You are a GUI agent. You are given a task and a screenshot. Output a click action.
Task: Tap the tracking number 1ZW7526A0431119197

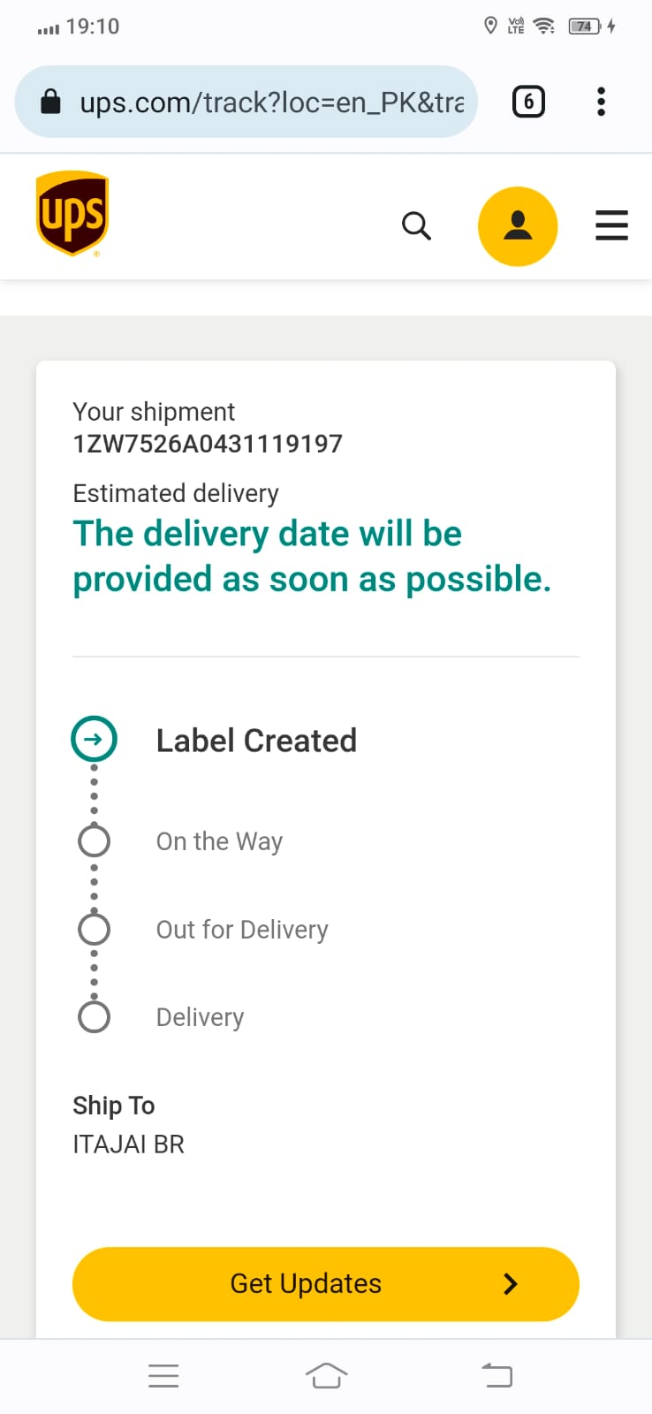click(208, 444)
